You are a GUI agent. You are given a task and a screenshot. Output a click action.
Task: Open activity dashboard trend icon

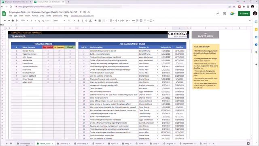[218, 13]
